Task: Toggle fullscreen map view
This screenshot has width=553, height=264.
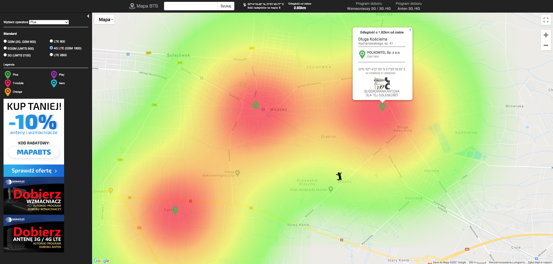Action: pyautogui.click(x=546, y=20)
